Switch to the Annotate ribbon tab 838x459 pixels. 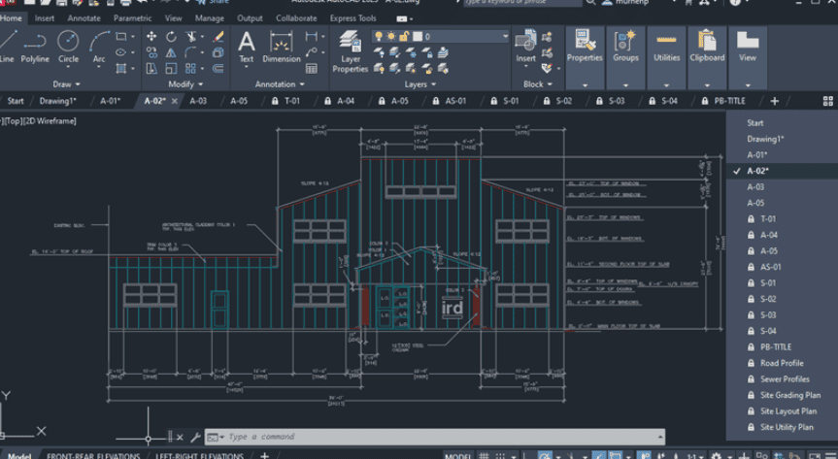click(84, 18)
